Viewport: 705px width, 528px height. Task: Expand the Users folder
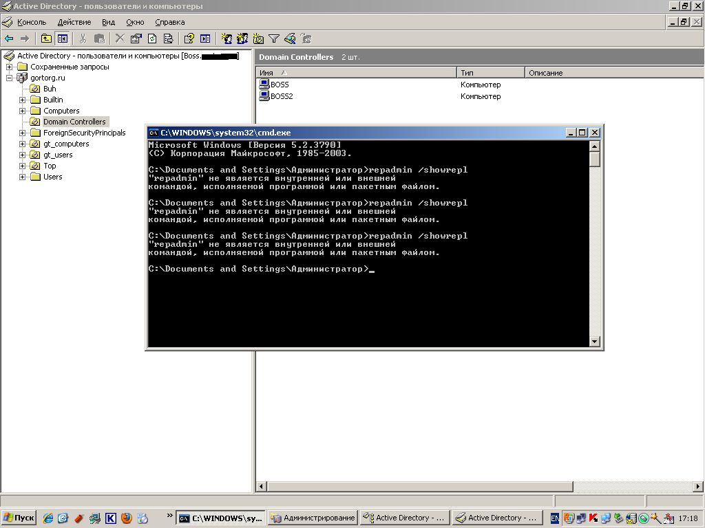[x=22, y=177]
